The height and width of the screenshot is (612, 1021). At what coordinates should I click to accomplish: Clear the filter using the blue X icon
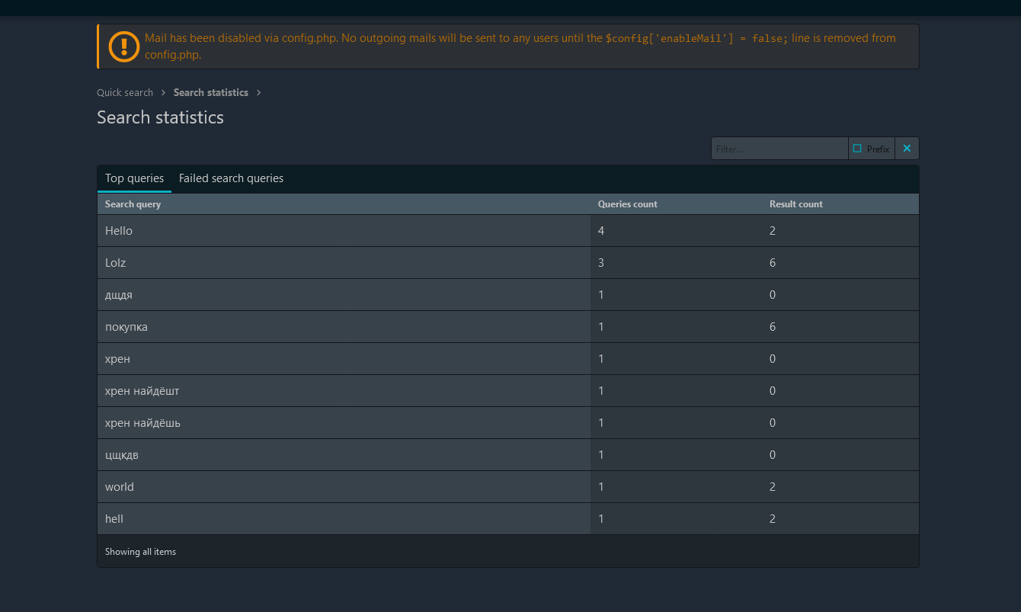point(906,148)
